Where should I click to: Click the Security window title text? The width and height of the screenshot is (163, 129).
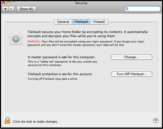click(81, 3)
